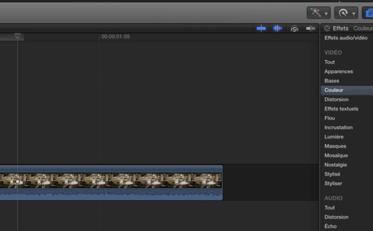Toggle audio skimming waveform button

coord(277,29)
